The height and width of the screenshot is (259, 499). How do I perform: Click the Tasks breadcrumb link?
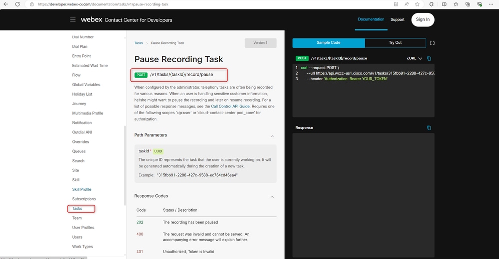[x=138, y=43]
